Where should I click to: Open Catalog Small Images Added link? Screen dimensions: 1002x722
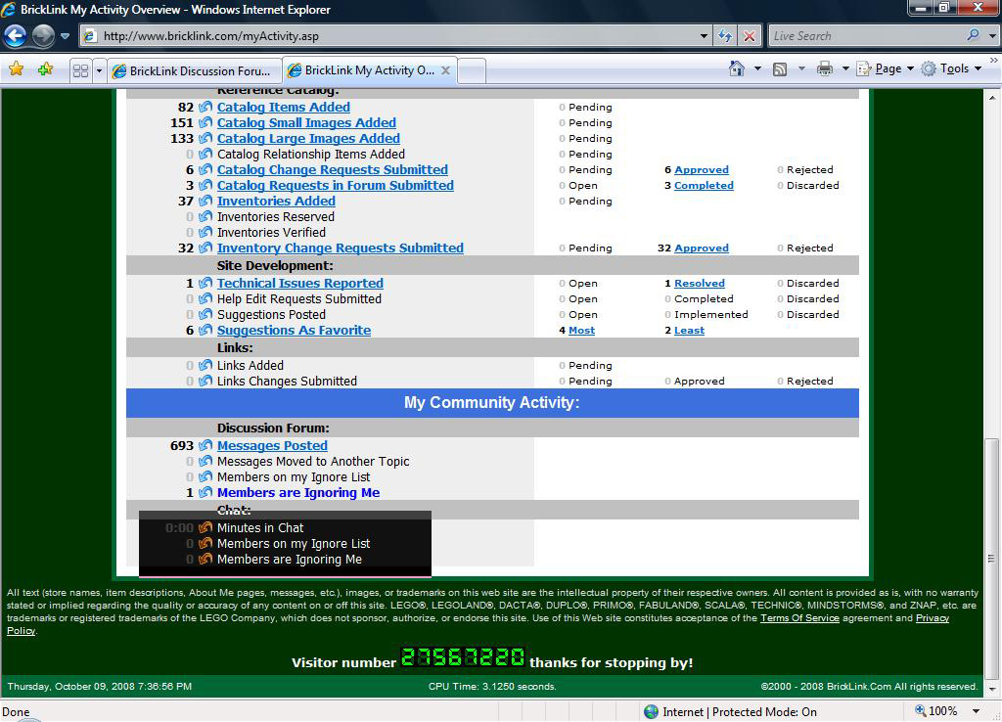pos(306,122)
